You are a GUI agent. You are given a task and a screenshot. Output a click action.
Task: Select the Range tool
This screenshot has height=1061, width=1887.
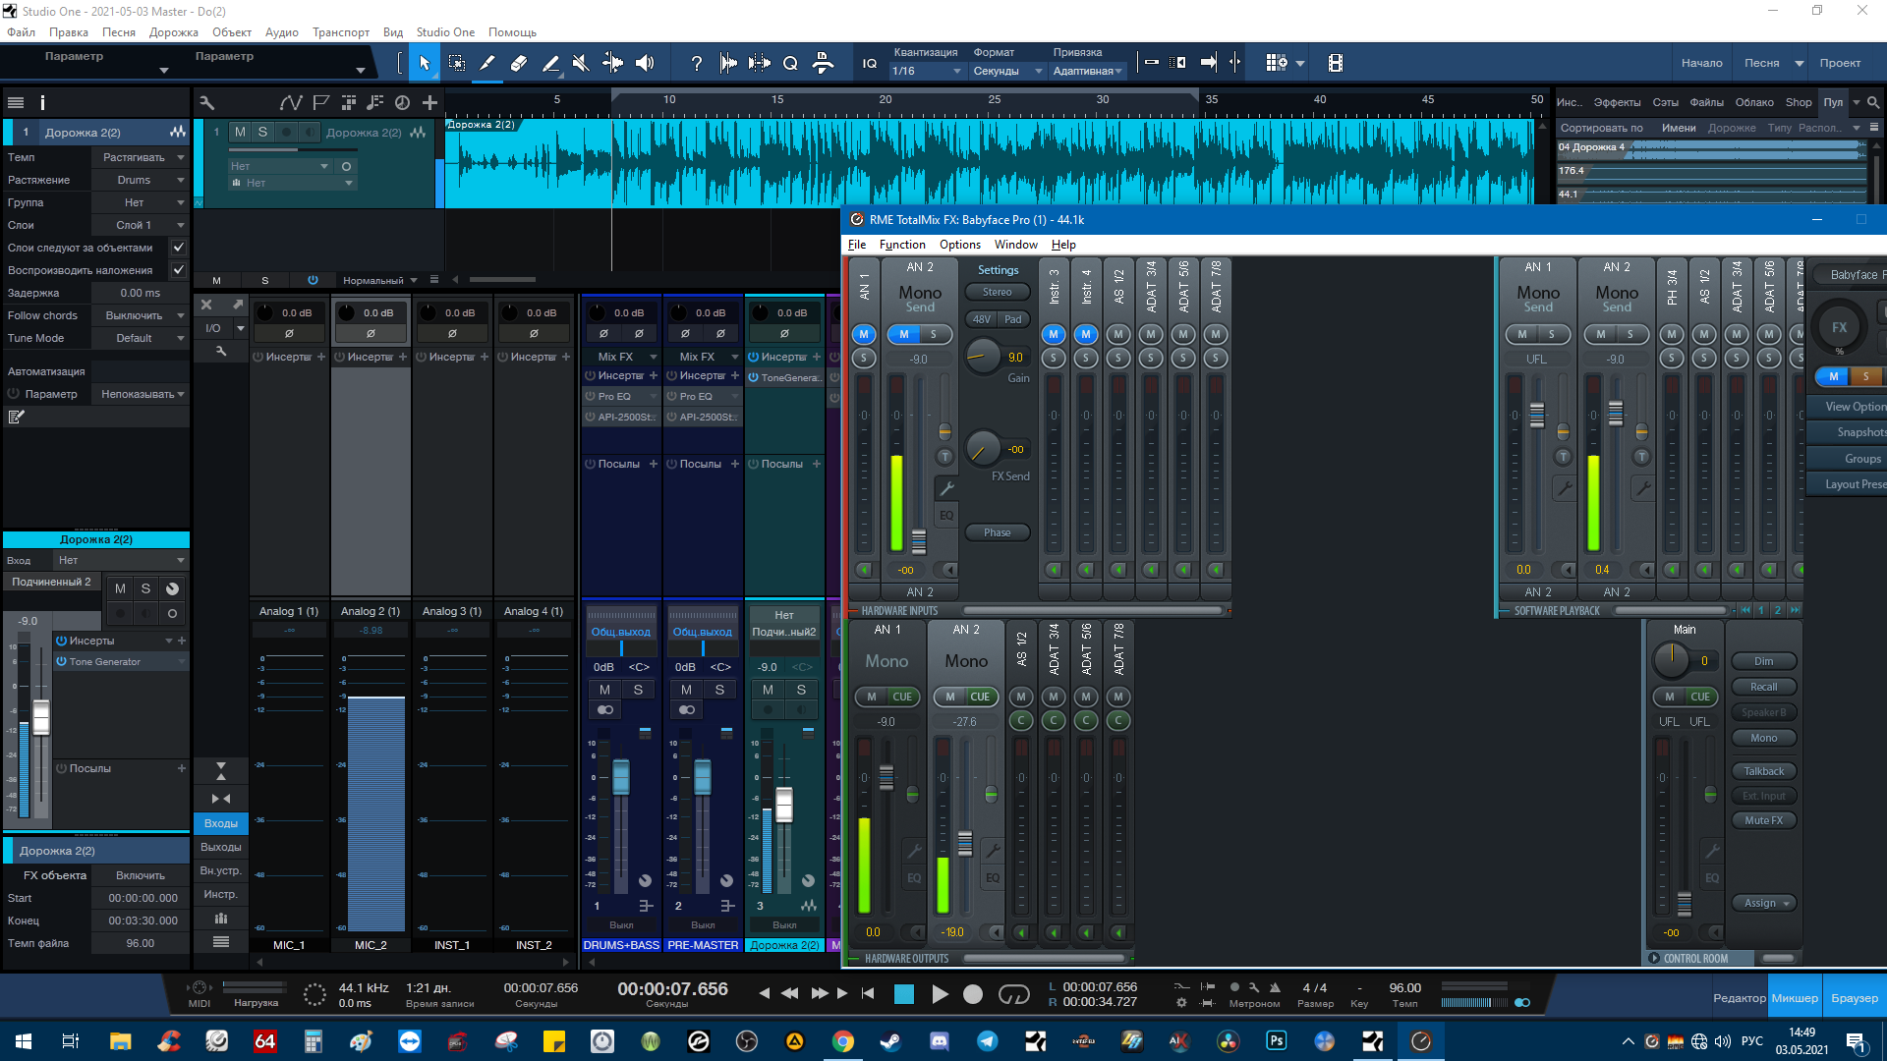457,63
